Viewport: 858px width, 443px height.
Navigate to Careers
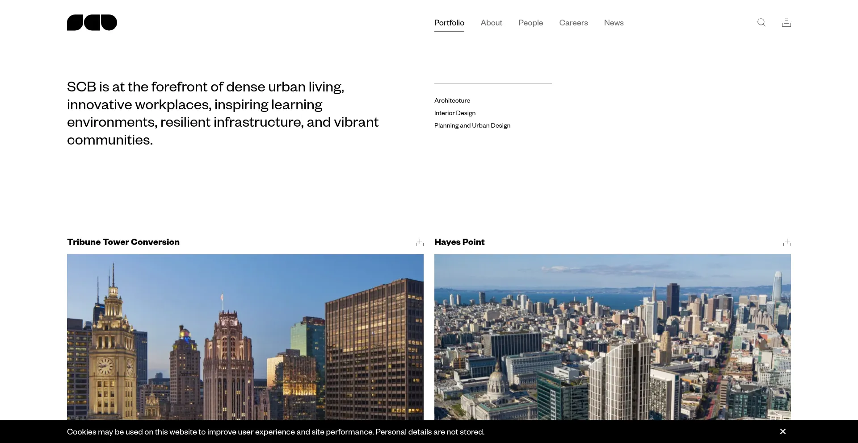[573, 23]
